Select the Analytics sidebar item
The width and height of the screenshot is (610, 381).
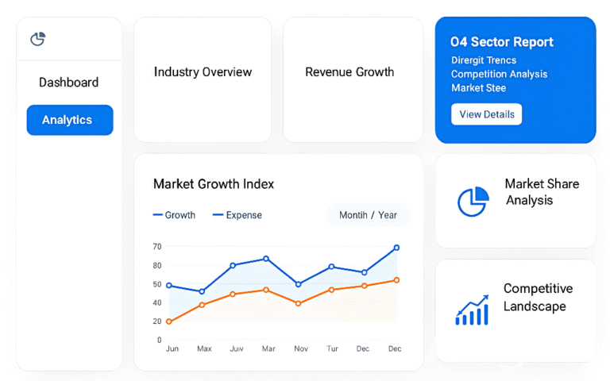click(69, 120)
